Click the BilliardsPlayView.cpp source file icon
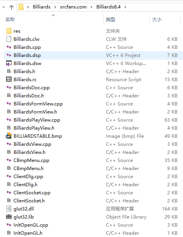Image resolution: width=183 pixels, height=237 pixels. [x=9, y=120]
